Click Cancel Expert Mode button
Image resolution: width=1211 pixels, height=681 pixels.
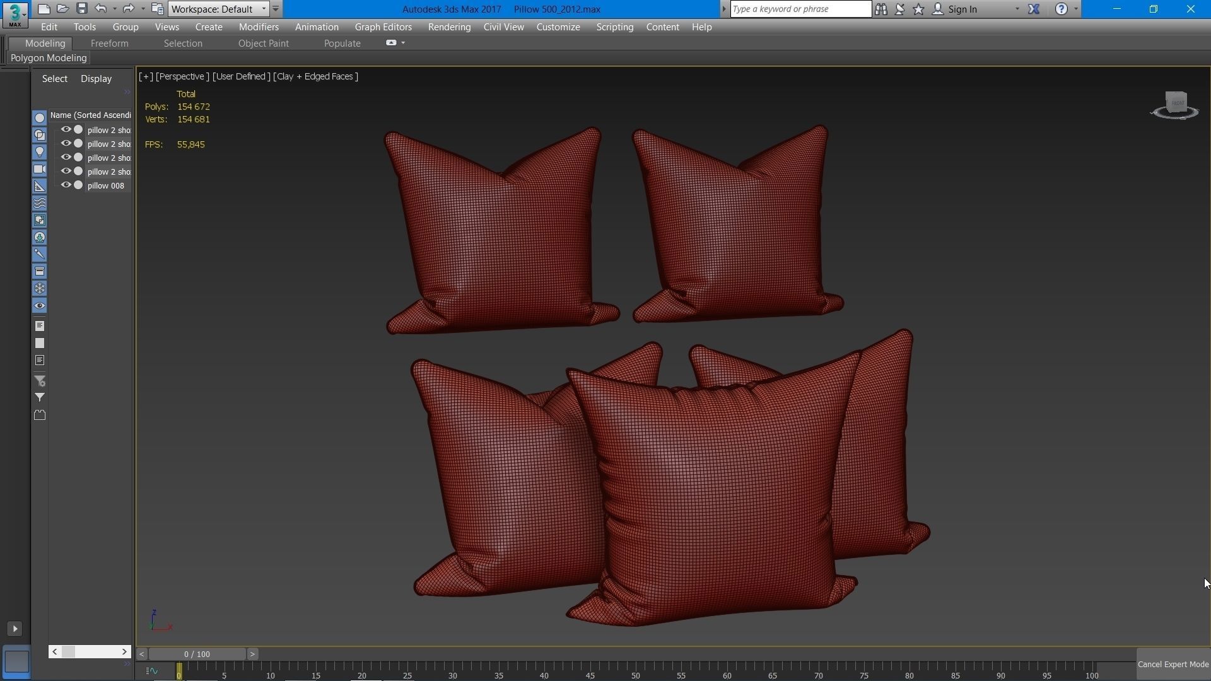(x=1173, y=664)
